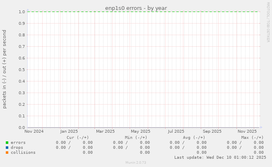Viewport: 272px width, 167px height.
Task: Click the 0.5 y-axis value
Action: click(x=22, y=69)
